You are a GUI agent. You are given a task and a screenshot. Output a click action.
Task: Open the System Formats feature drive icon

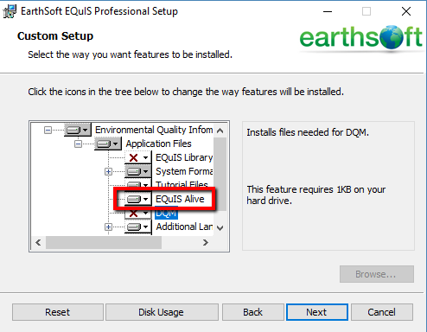138,171
